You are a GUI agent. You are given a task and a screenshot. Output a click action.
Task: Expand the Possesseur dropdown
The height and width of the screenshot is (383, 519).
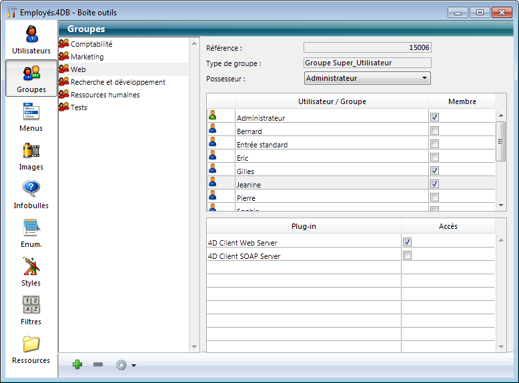tap(367, 79)
